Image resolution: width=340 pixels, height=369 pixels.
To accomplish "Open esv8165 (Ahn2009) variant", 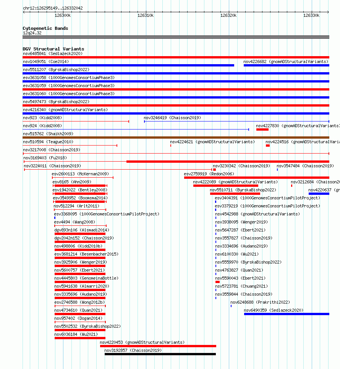I will coord(72,182).
